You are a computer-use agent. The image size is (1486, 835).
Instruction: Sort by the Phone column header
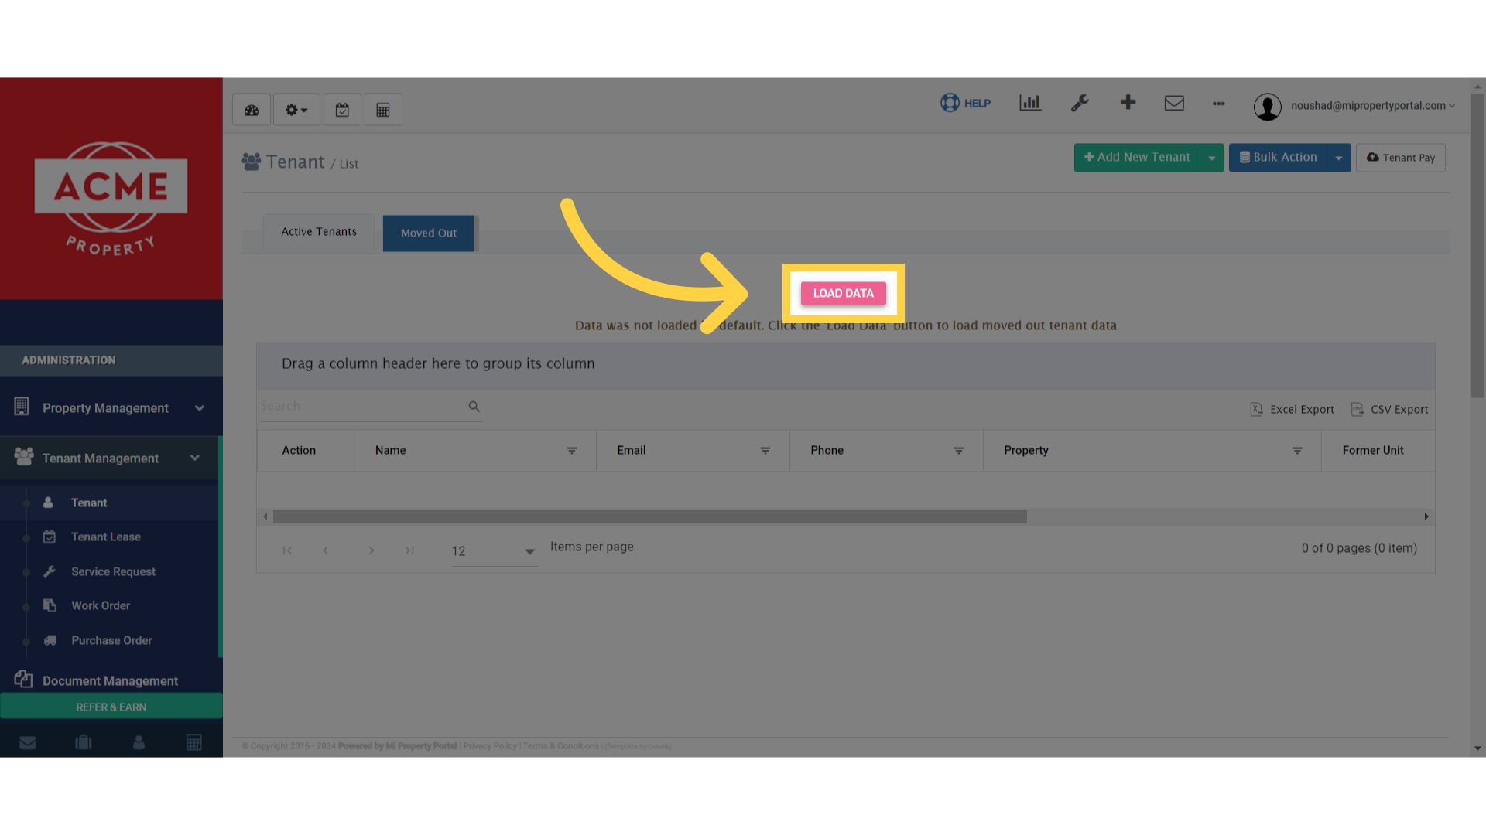(827, 450)
